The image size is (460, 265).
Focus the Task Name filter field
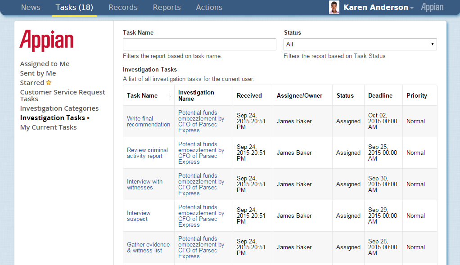[199, 44]
